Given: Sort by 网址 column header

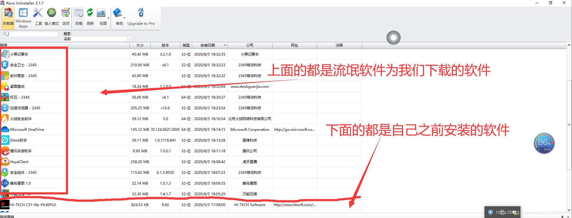Looking at the screenshot, I should pos(295,45).
